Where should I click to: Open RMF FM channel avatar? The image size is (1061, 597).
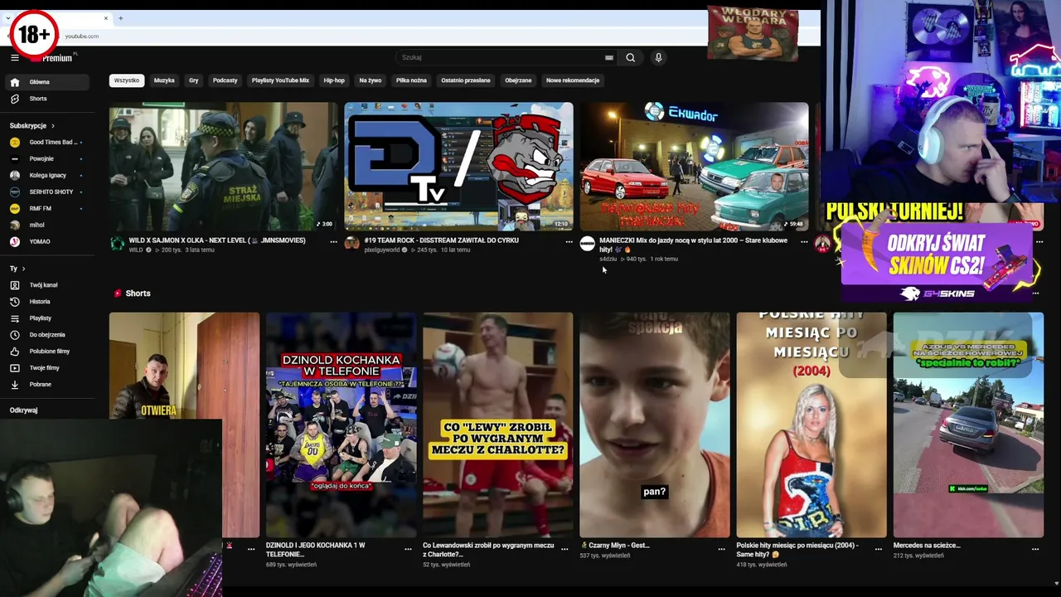[14, 208]
